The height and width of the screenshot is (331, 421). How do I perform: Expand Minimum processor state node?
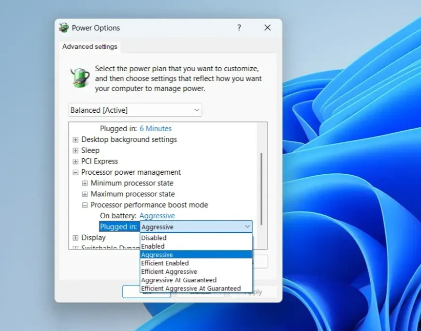click(85, 183)
